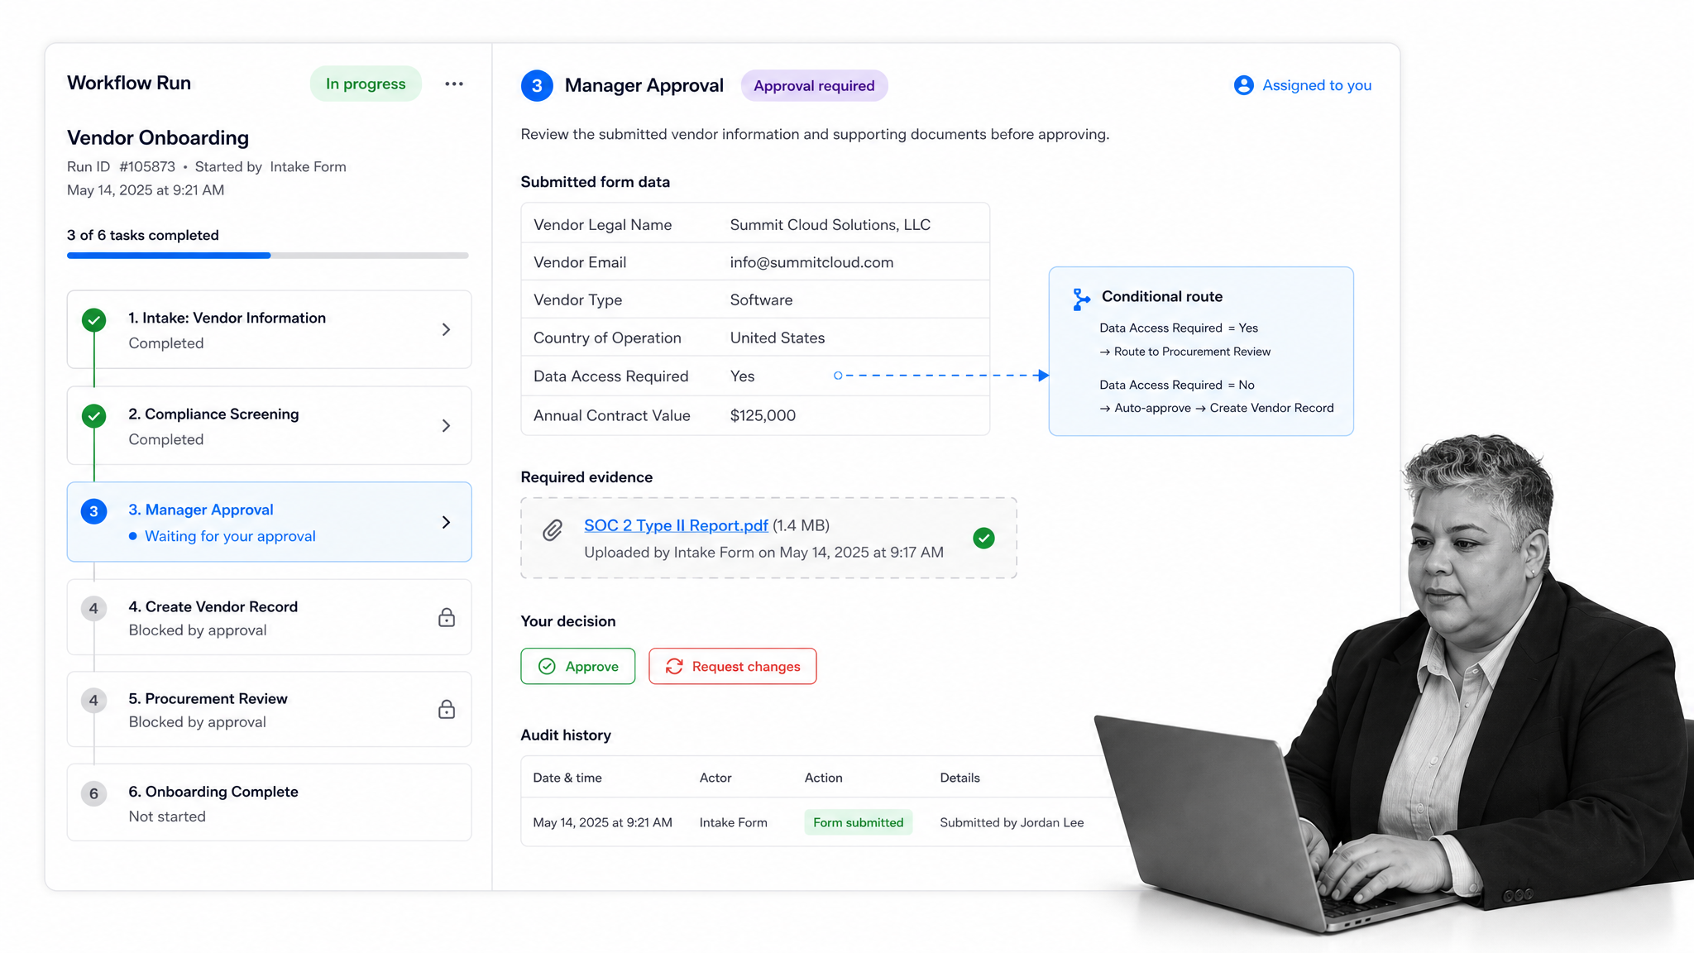Click the Action column header
This screenshot has width=1694, height=953.
click(823, 778)
